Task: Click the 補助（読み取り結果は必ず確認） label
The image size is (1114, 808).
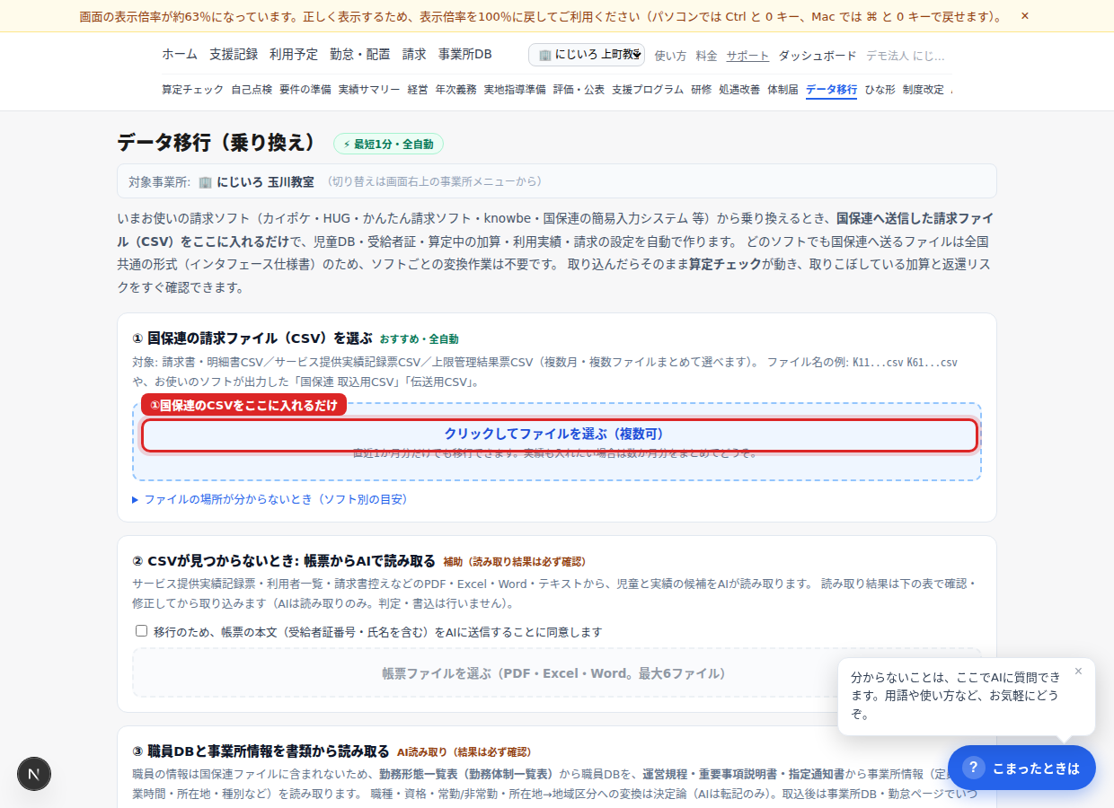Action: [515, 562]
